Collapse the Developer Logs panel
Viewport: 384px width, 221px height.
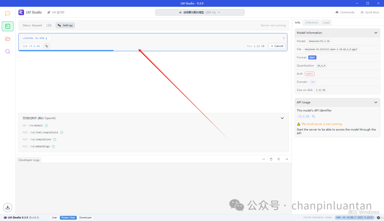(287, 159)
